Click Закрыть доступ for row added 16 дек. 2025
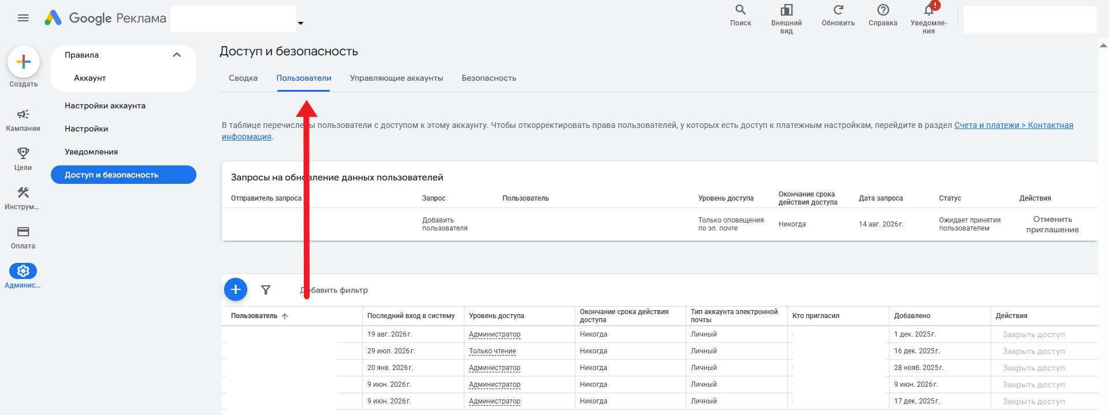Image resolution: width=1109 pixels, height=415 pixels. pos(1033,351)
